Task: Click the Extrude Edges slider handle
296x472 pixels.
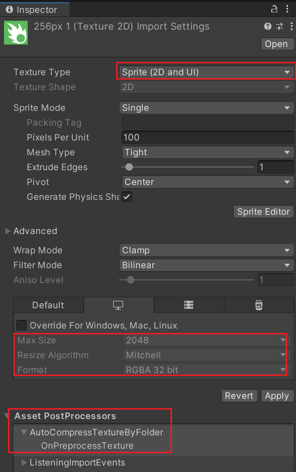Action: click(129, 167)
